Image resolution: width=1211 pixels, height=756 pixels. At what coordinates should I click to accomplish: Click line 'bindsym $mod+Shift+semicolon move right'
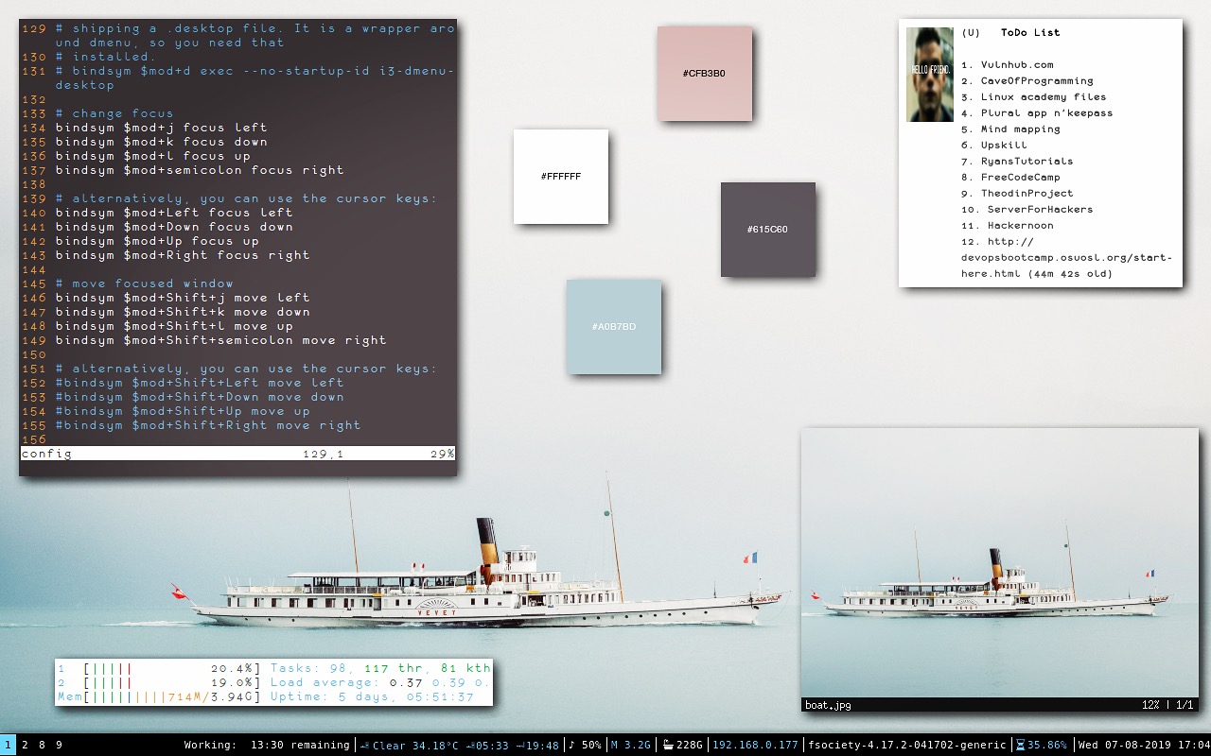pos(220,340)
